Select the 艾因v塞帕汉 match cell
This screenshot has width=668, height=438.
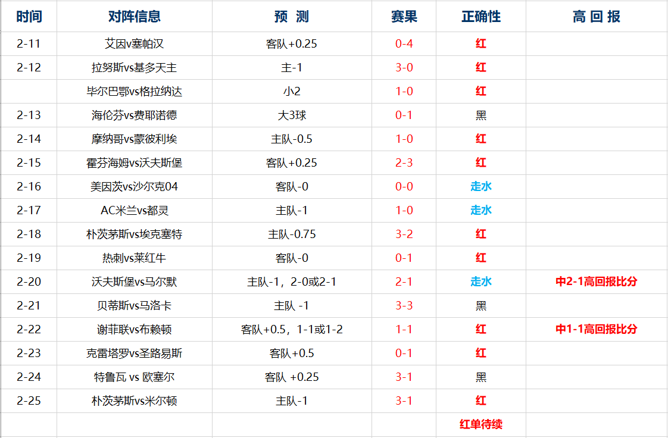pyautogui.click(x=135, y=44)
